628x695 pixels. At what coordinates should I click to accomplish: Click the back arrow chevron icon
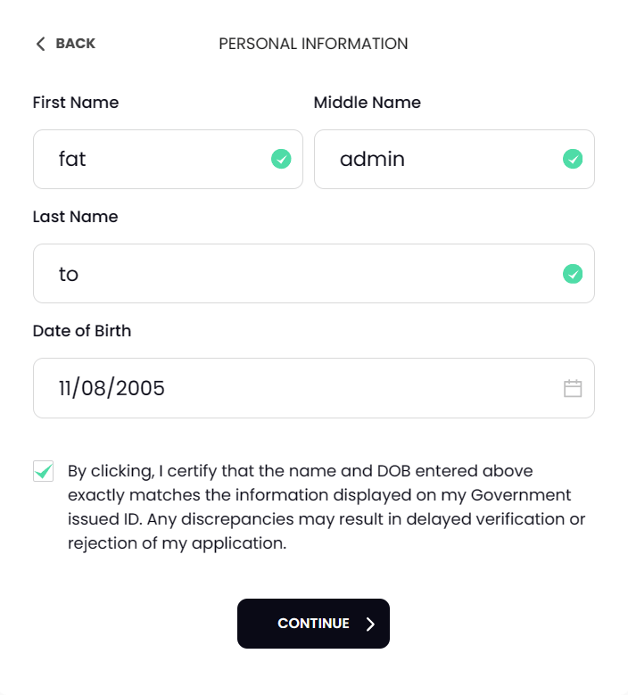pyautogui.click(x=40, y=44)
